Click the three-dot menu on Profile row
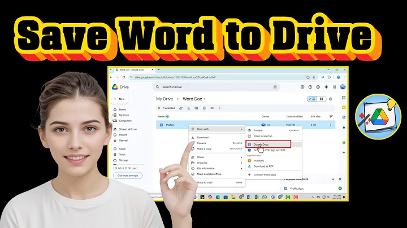 (331, 125)
